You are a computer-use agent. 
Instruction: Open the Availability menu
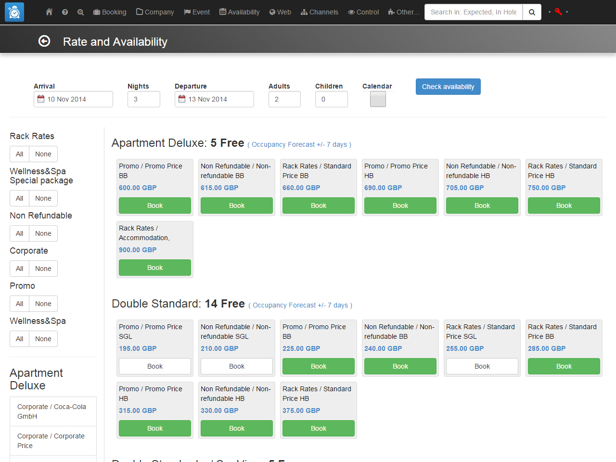pos(239,12)
